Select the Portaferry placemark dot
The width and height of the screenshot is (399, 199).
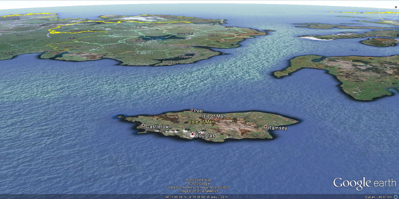coord(164,61)
